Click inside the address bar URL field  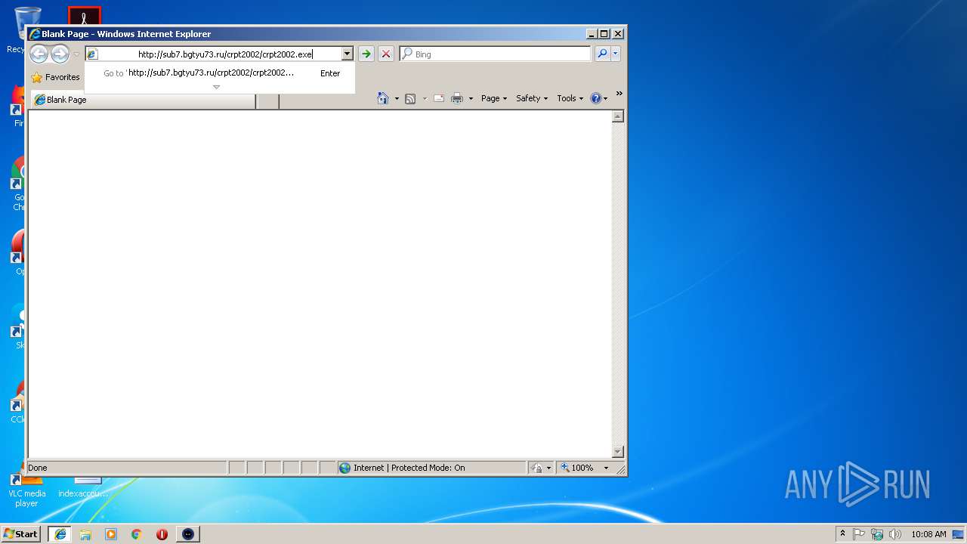point(219,54)
